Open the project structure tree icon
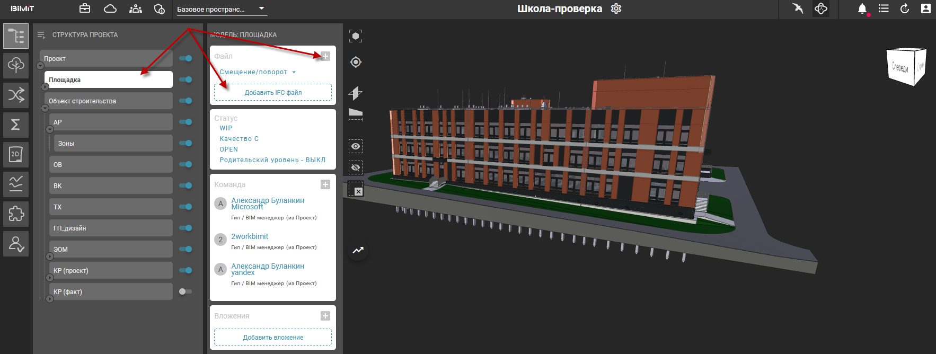 click(16, 36)
